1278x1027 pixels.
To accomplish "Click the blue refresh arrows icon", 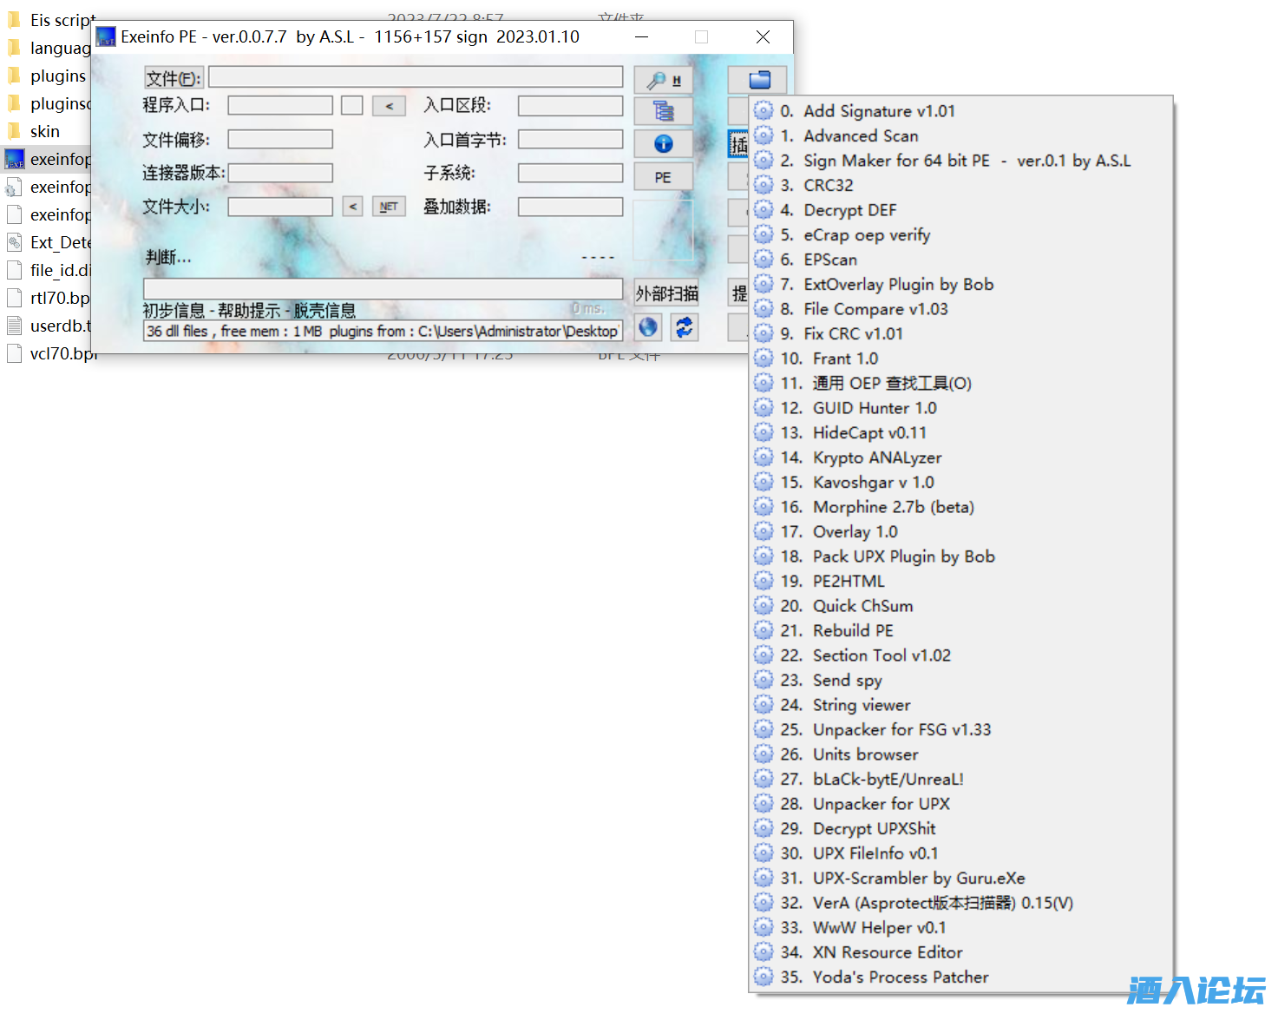I will tap(685, 327).
